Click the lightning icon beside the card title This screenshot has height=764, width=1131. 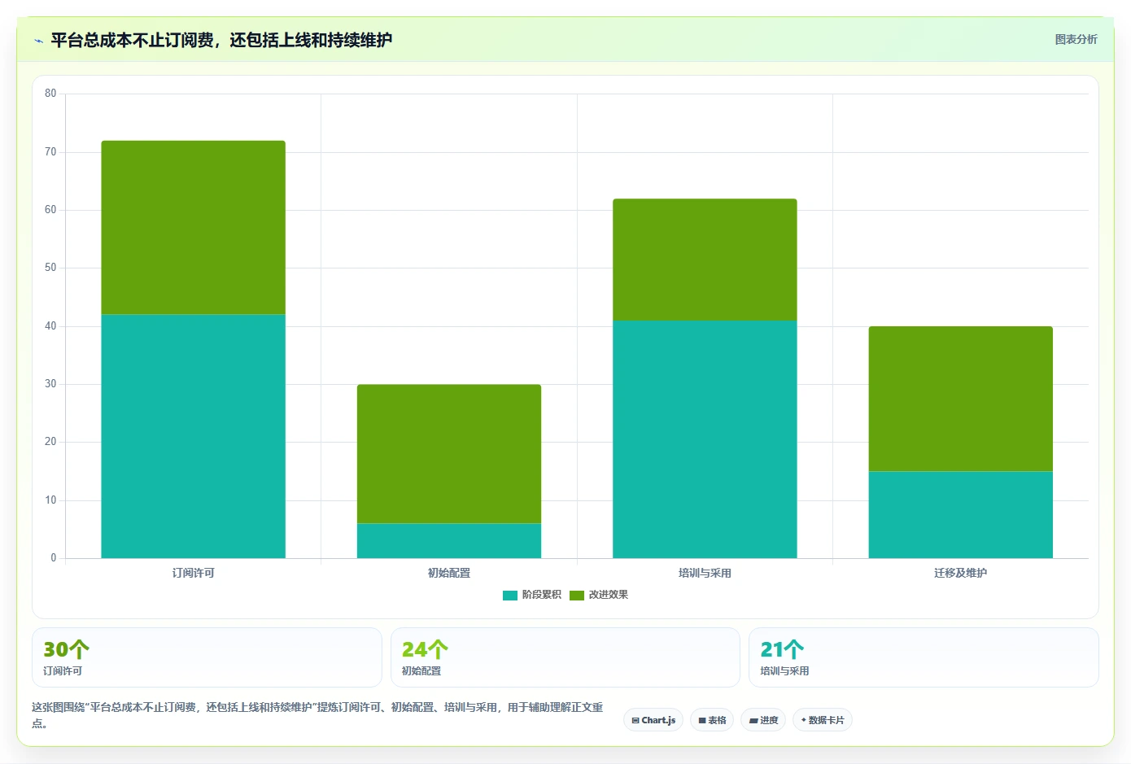pos(38,41)
